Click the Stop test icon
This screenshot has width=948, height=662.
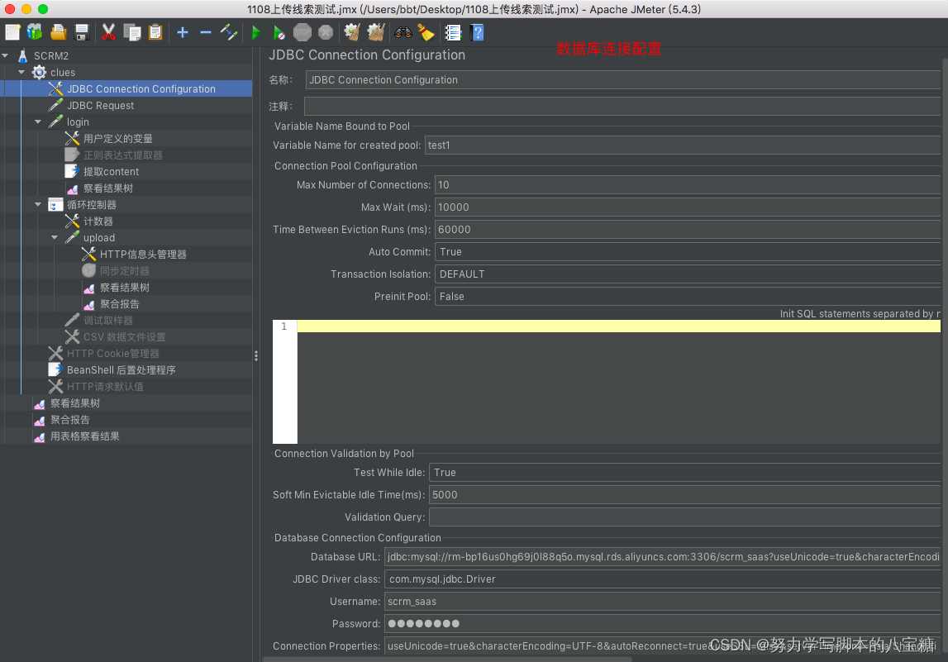pyautogui.click(x=303, y=33)
